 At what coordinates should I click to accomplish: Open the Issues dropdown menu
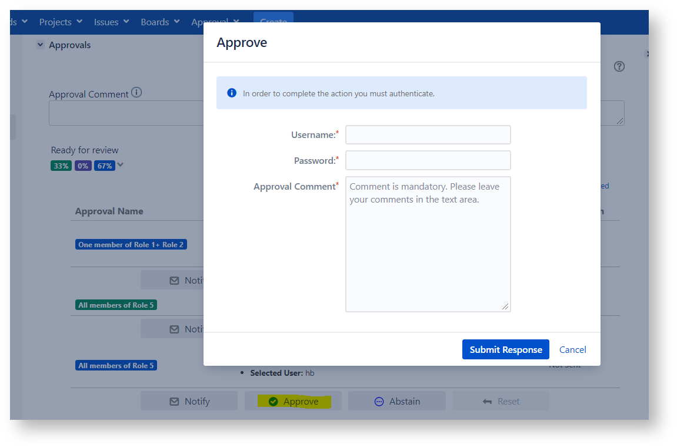[x=111, y=22]
